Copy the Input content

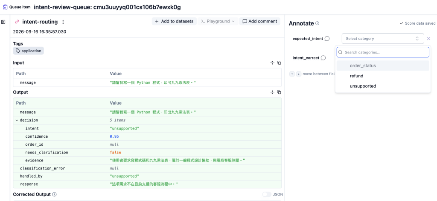[279, 63]
